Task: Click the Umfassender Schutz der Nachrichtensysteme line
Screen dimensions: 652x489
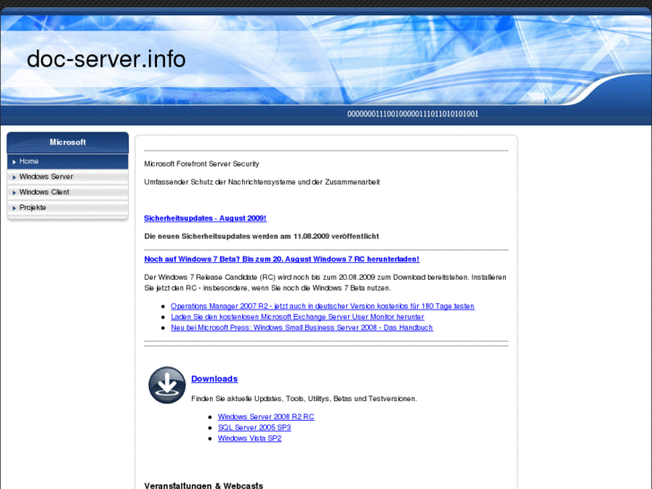Action: click(262, 182)
